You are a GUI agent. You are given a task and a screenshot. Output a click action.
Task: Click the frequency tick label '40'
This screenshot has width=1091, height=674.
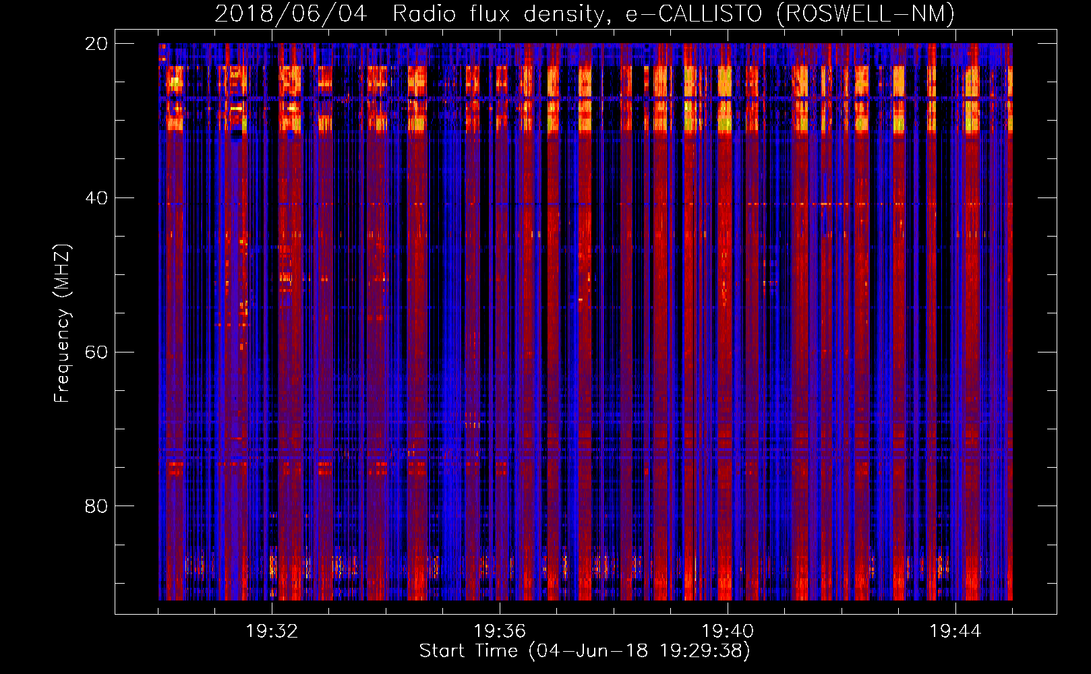tap(96, 198)
